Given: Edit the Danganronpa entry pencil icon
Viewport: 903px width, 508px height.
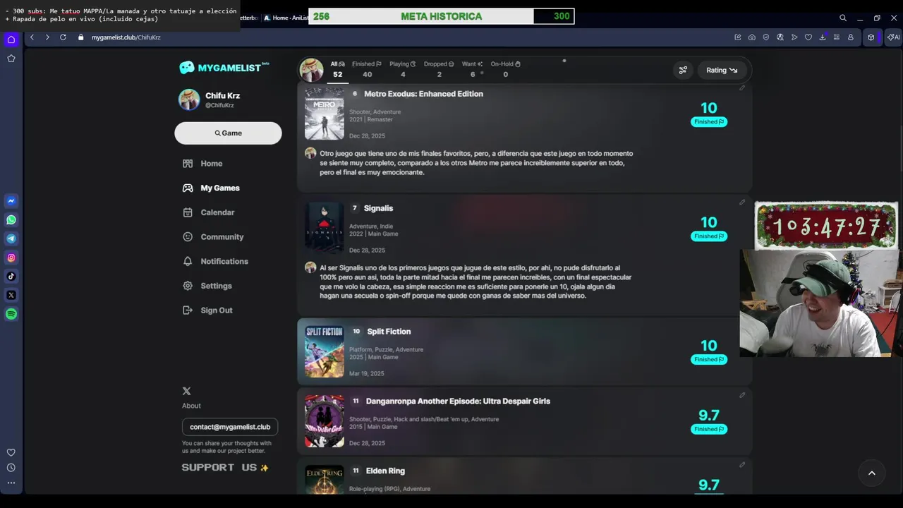Looking at the screenshot, I should coord(742,395).
